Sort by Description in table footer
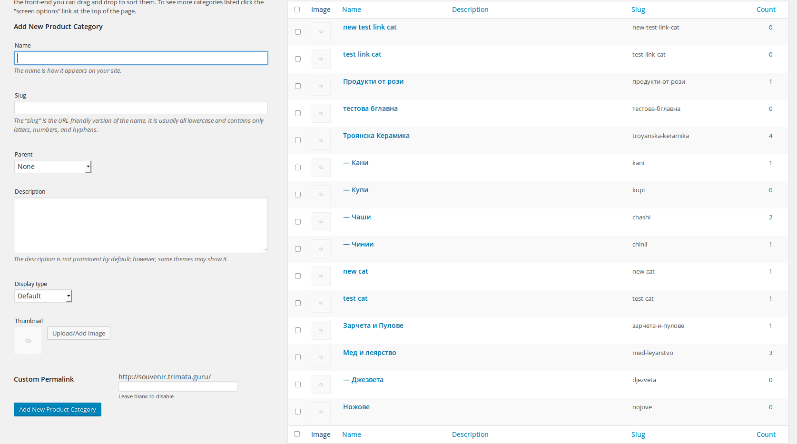The width and height of the screenshot is (797, 444). click(x=470, y=434)
